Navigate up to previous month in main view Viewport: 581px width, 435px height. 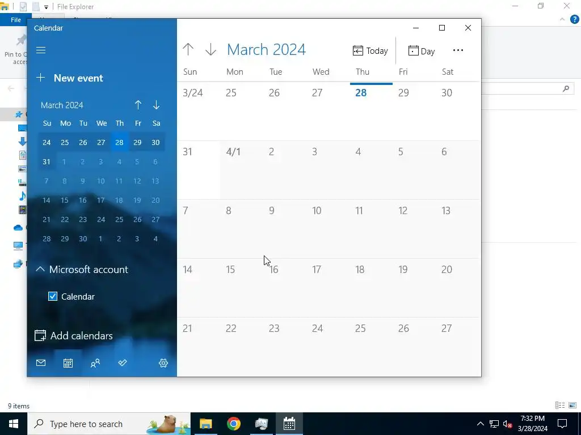click(188, 49)
